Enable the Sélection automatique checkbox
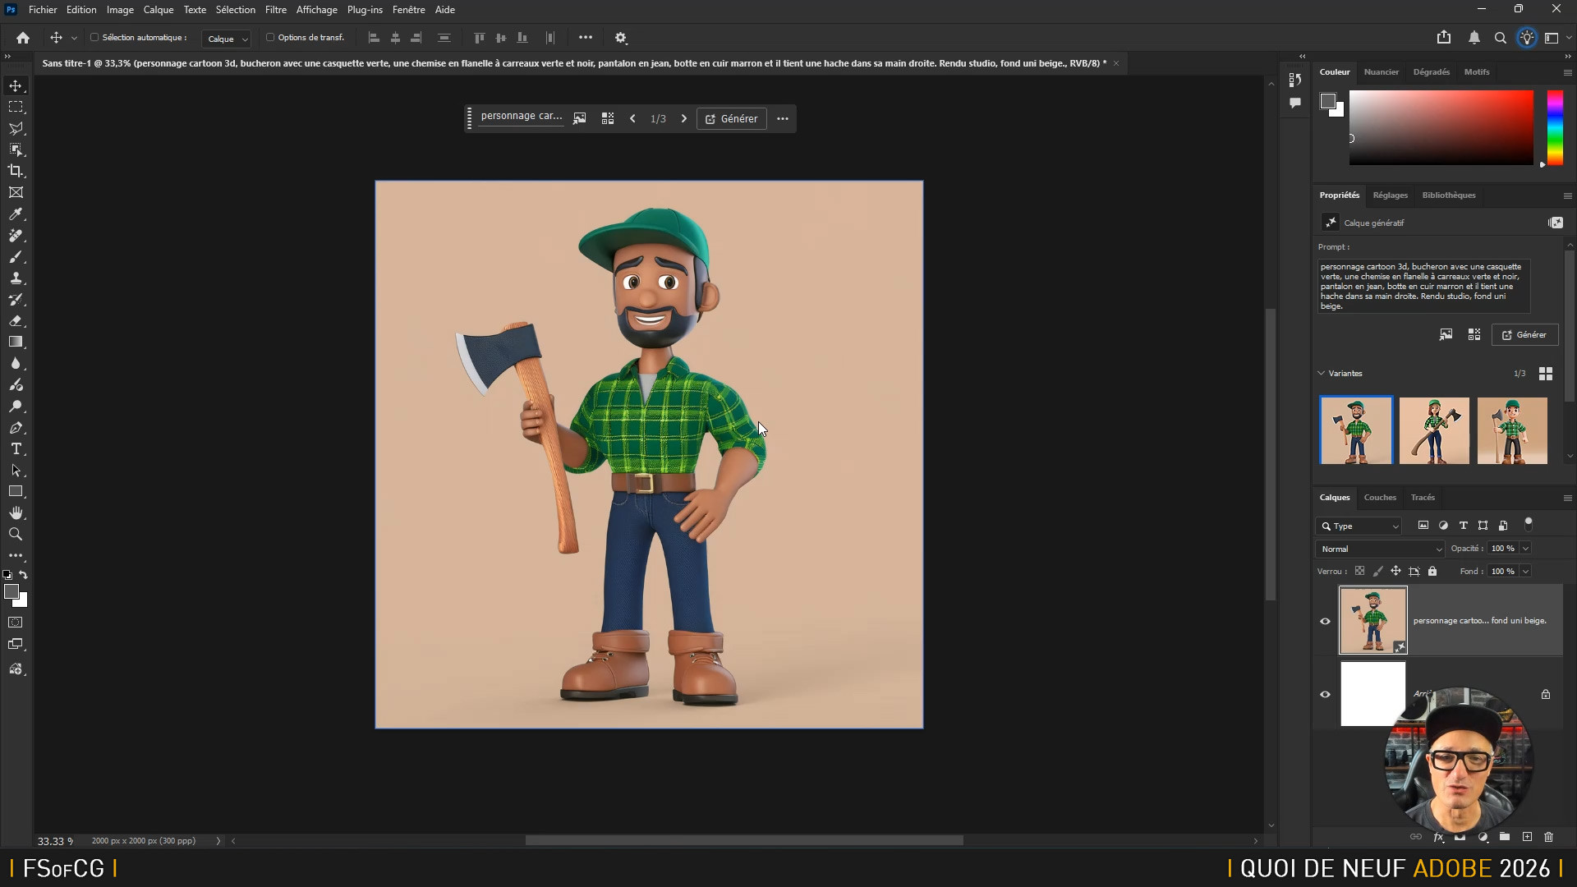 pos(94,38)
